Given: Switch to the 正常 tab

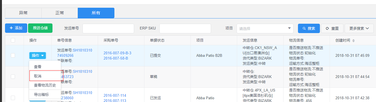Looking at the screenshot, I should (60, 13).
